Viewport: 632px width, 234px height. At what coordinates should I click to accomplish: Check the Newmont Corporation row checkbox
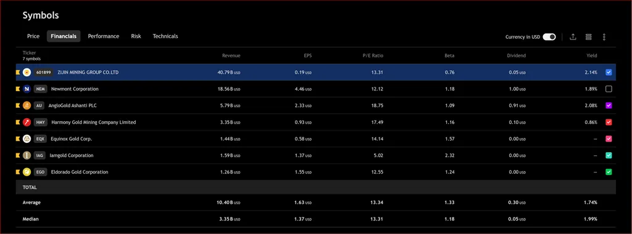tap(609, 89)
